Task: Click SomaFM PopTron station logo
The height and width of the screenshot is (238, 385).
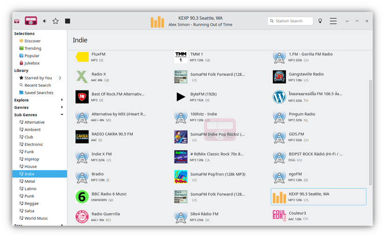Action: coord(181,176)
